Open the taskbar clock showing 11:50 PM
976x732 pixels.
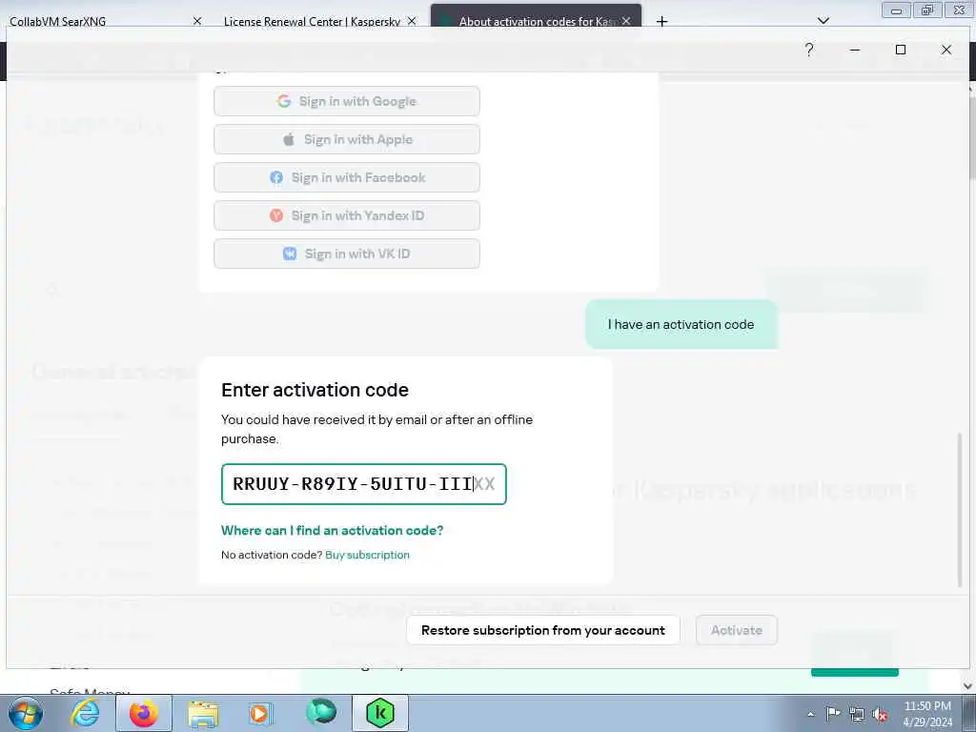tap(926, 714)
